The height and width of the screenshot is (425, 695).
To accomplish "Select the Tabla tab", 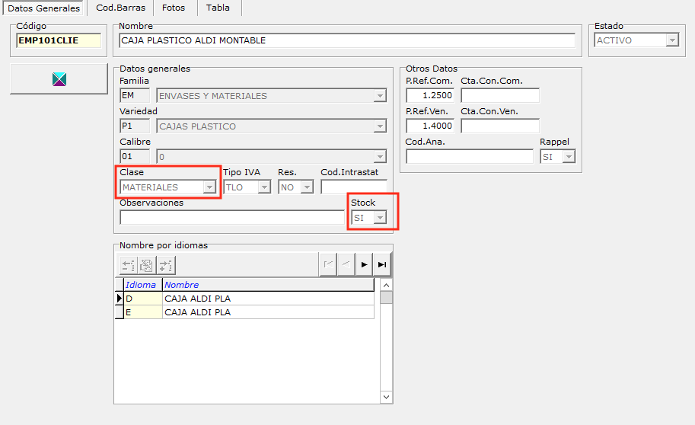I will pos(218,8).
